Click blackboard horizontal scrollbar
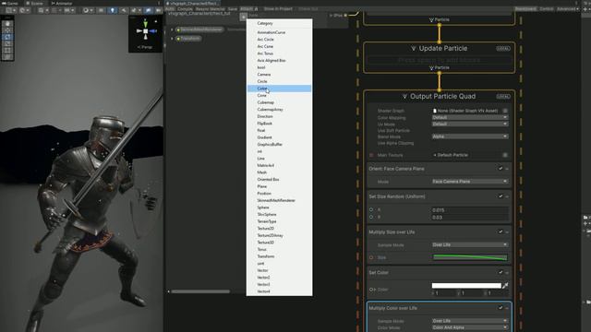Screen dimensions: 591x332 [200, 291]
